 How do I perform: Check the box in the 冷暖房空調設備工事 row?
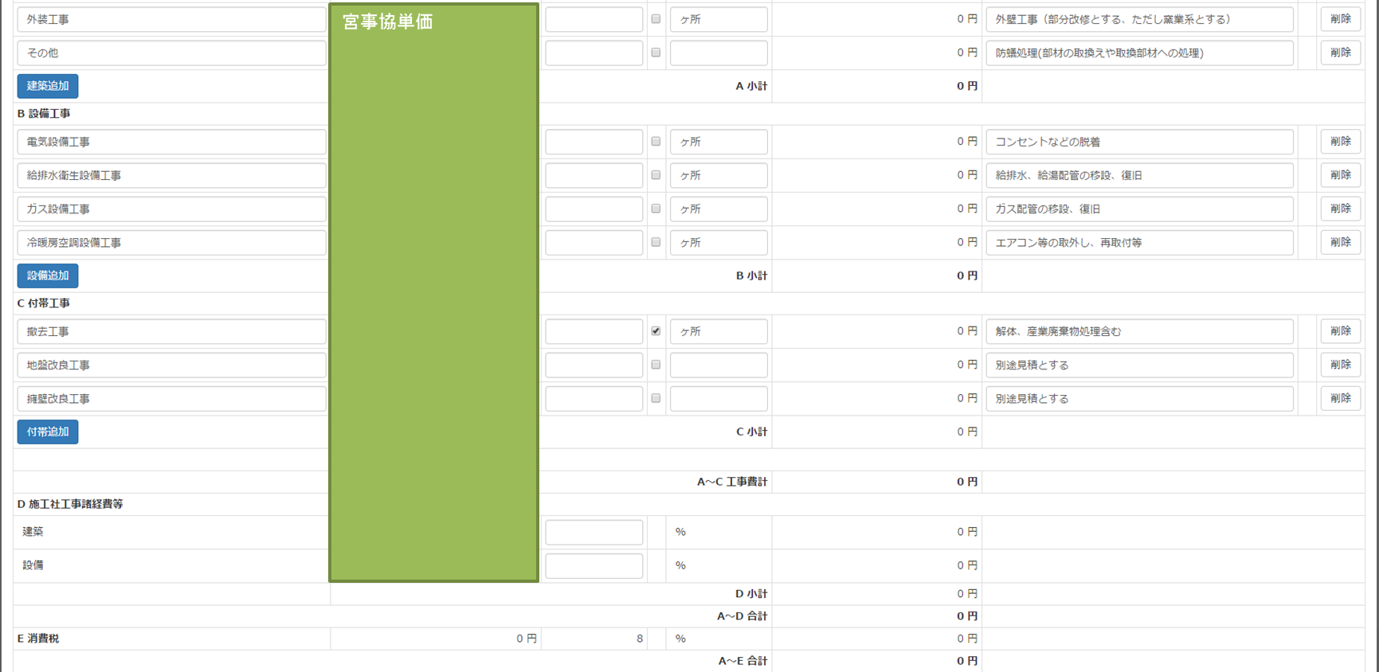click(656, 242)
